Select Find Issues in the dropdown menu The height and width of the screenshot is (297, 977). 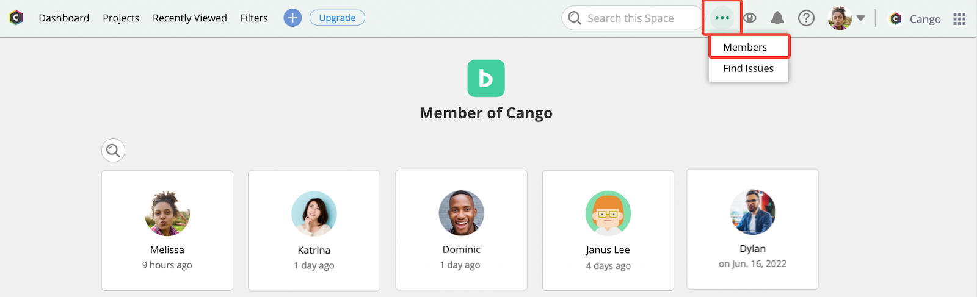749,68
